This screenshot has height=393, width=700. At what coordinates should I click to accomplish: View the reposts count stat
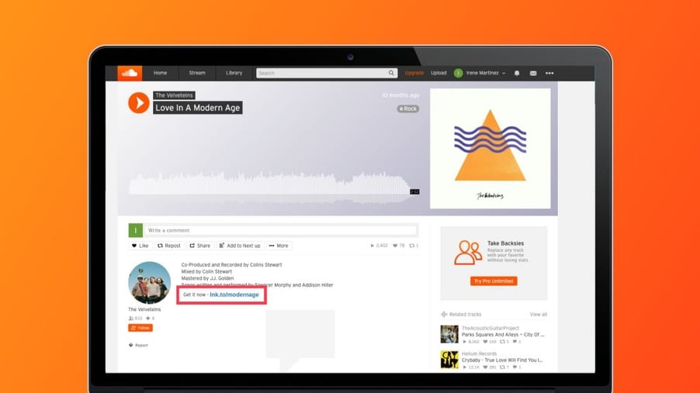(x=414, y=246)
